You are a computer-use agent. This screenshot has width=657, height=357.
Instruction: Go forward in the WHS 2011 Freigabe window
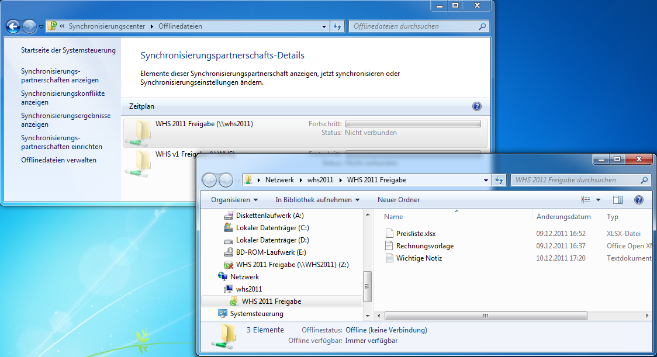point(226,180)
